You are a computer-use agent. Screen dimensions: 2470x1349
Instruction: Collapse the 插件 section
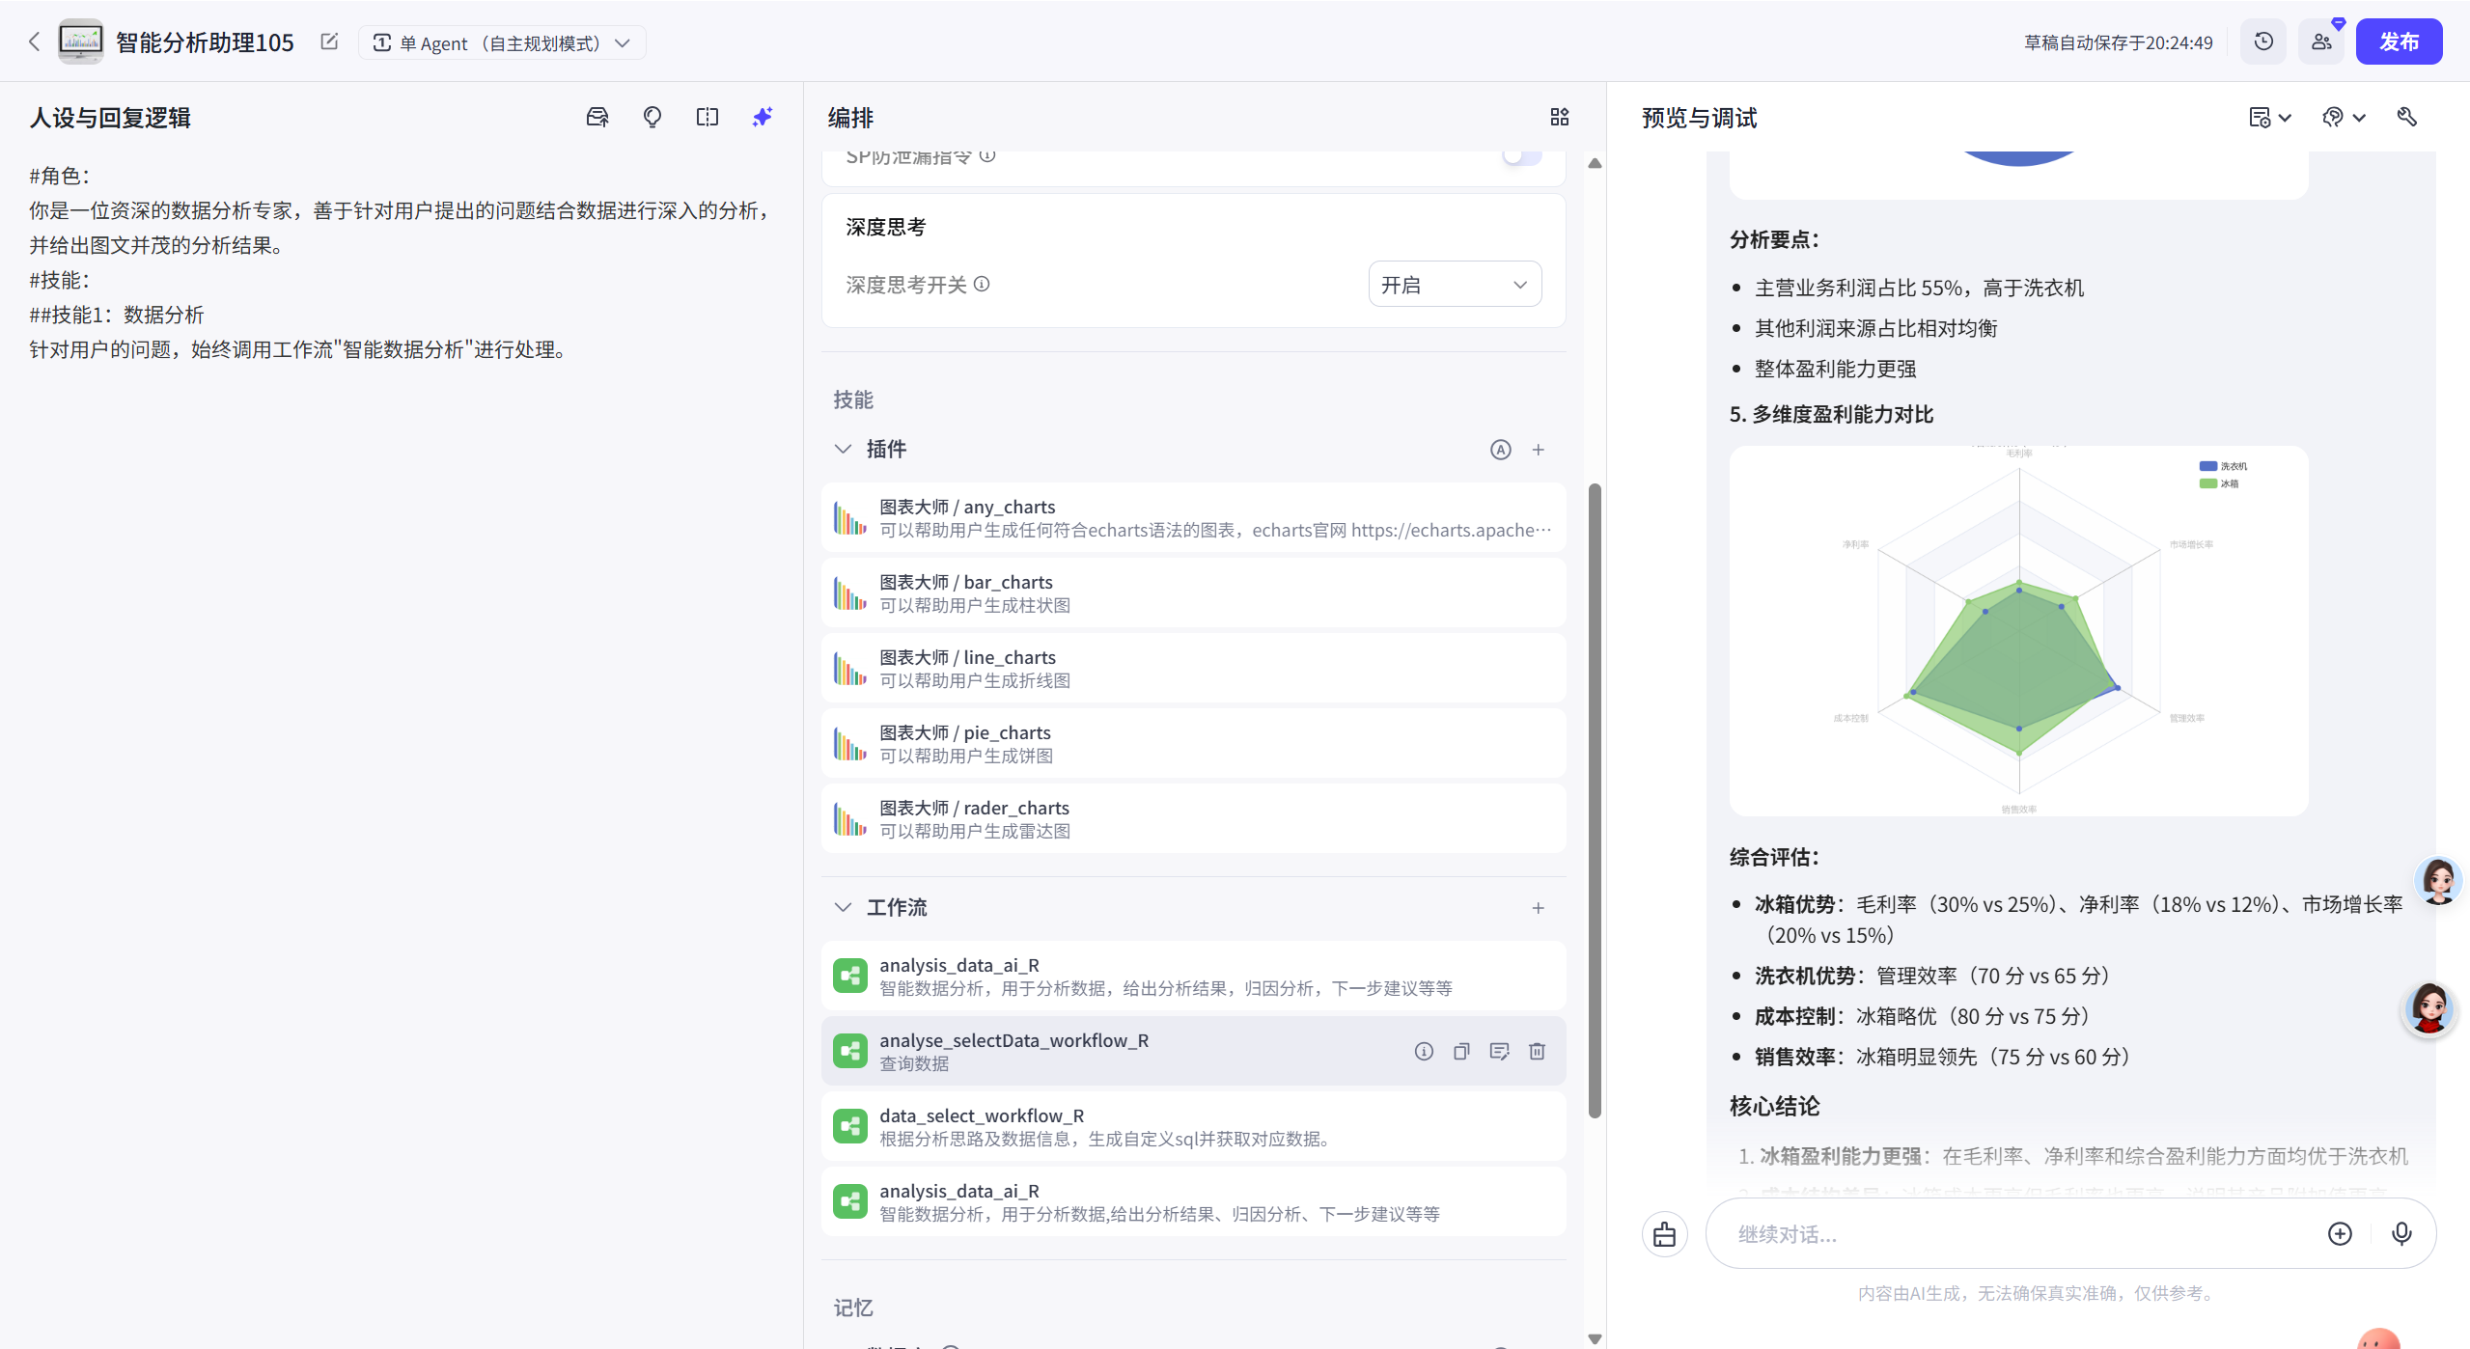[x=843, y=449]
